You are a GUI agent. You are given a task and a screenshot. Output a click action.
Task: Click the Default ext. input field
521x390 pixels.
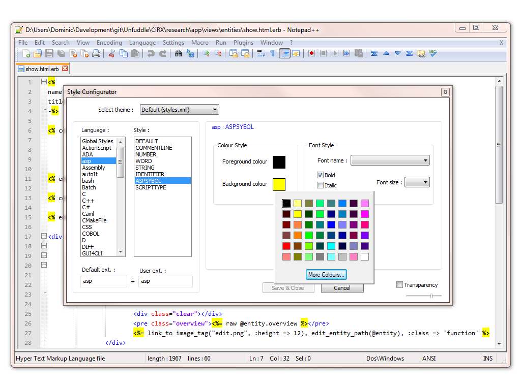point(104,281)
